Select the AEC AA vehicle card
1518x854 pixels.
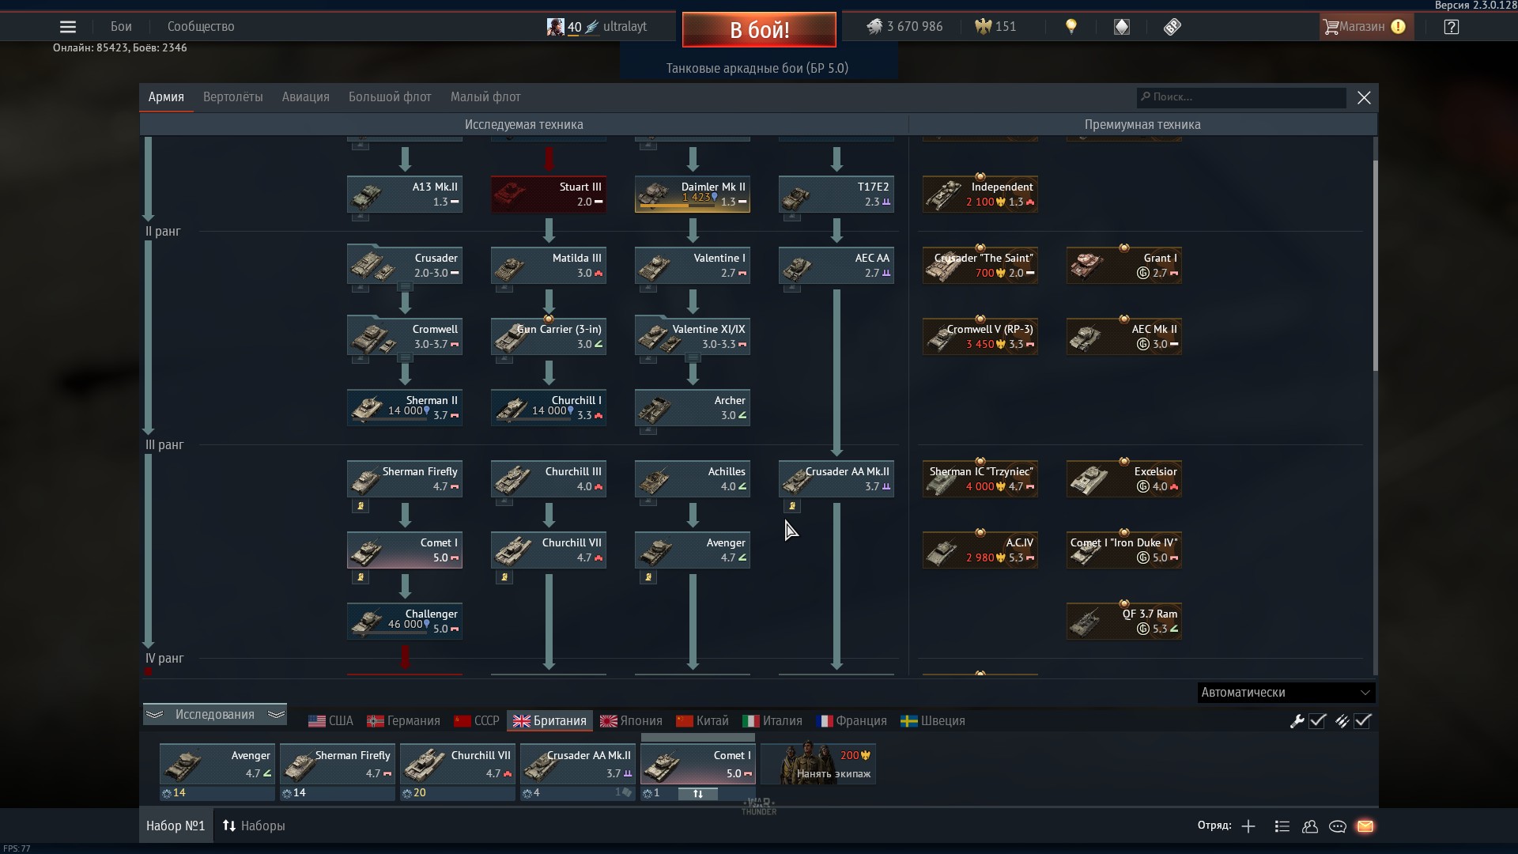pos(836,266)
